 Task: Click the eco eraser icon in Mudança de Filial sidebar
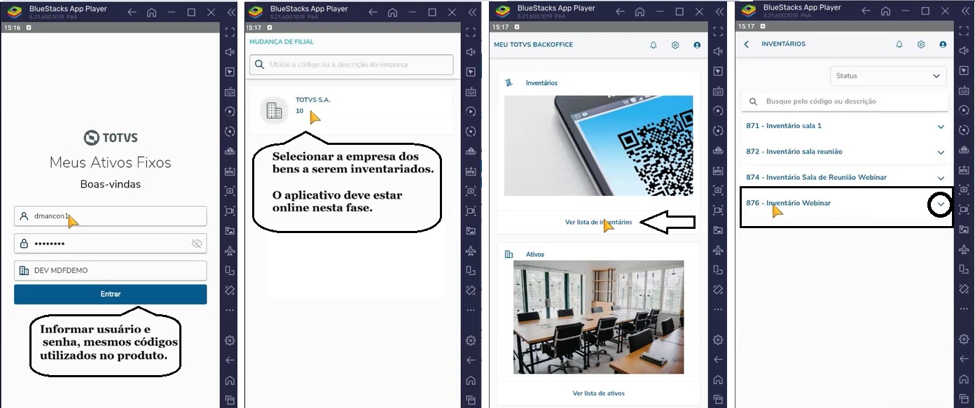[471, 290]
